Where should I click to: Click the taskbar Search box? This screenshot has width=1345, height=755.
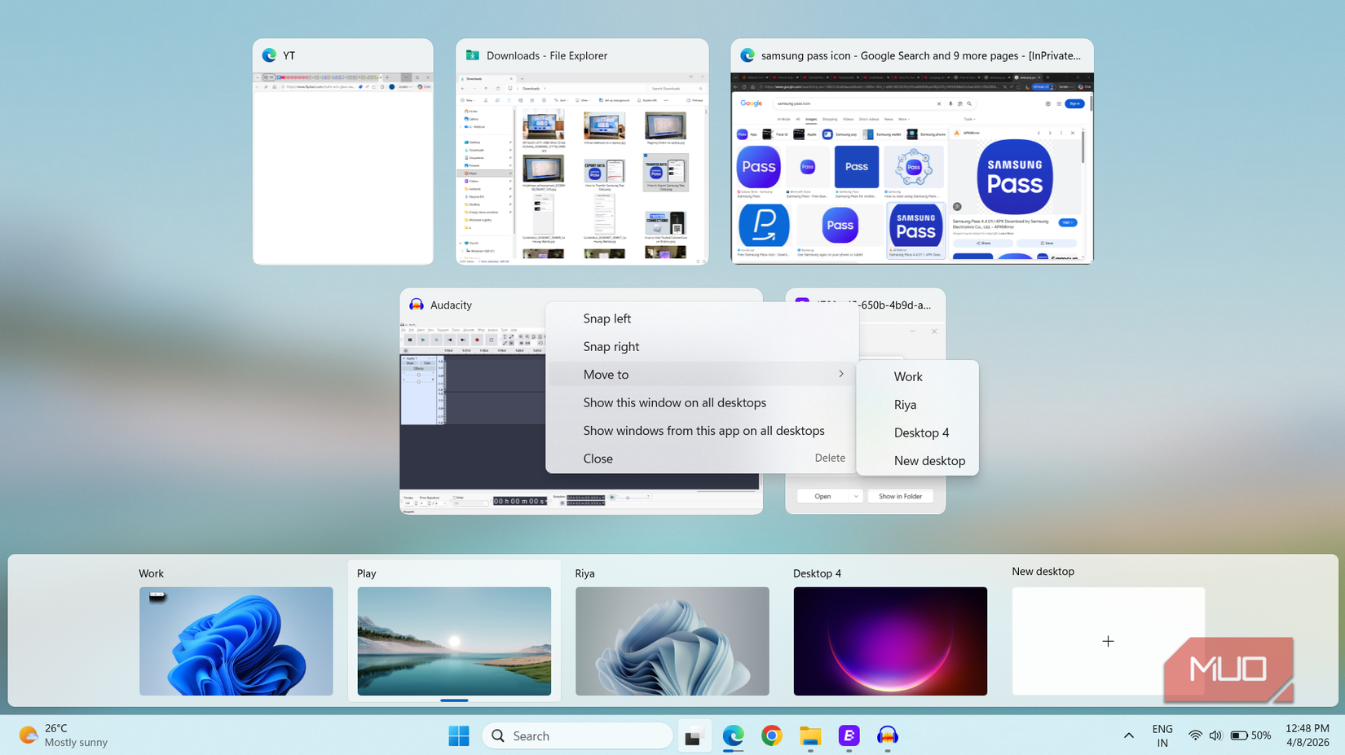(x=577, y=735)
